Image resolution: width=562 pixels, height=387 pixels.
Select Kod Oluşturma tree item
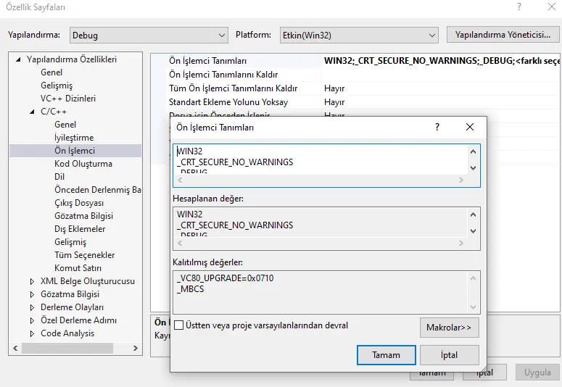83,164
